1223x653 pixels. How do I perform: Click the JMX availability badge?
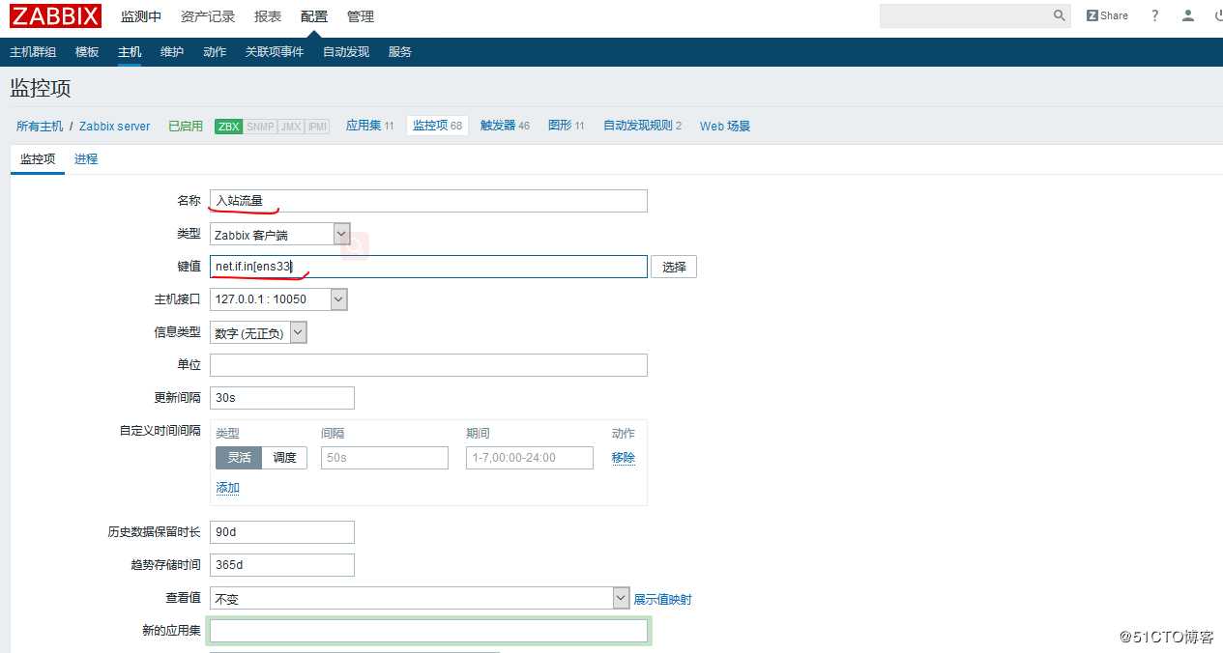pyautogui.click(x=290, y=127)
